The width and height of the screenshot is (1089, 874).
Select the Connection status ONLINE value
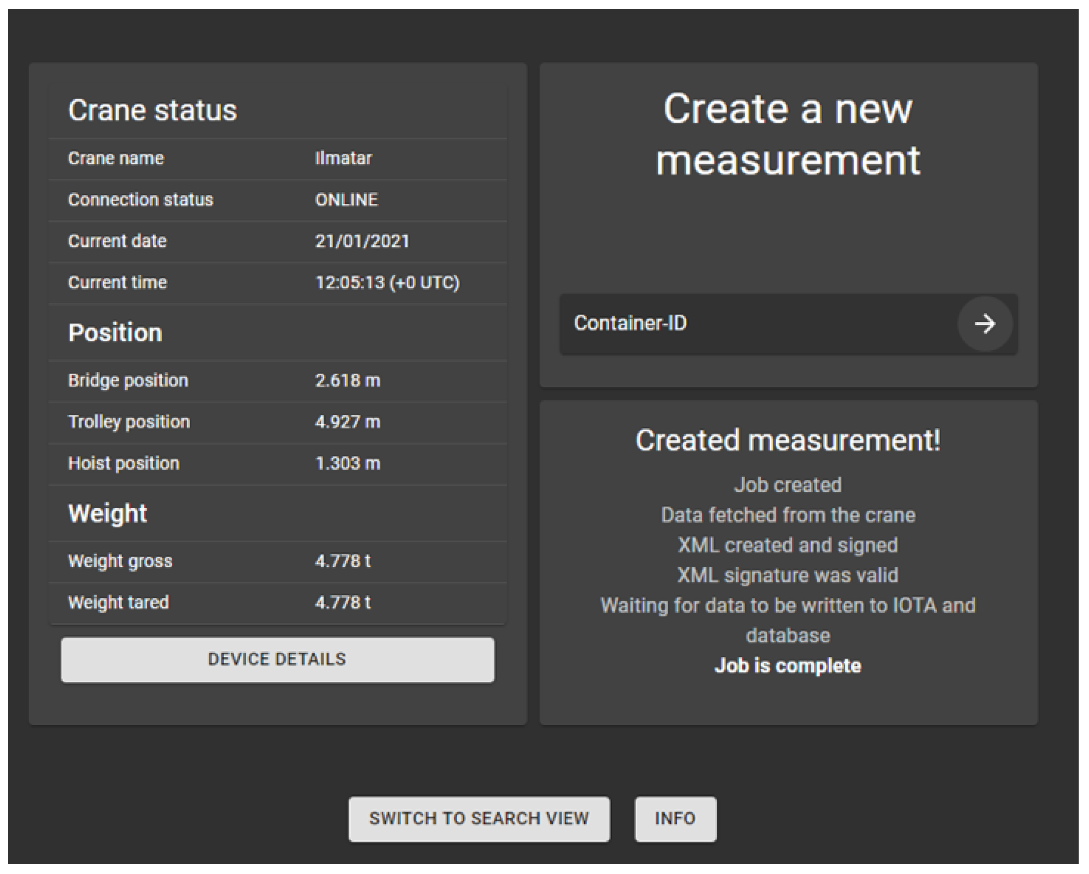click(x=345, y=200)
